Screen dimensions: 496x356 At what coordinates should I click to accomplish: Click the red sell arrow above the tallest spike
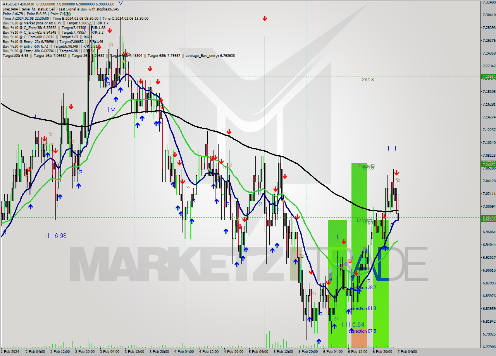click(x=265, y=18)
